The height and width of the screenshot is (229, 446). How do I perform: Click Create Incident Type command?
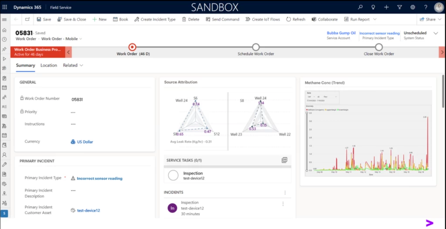click(155, 19)
